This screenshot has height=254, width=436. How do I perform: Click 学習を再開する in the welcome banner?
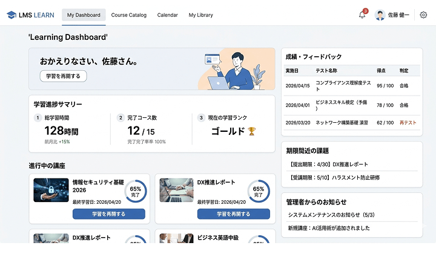tap(63, 76)
